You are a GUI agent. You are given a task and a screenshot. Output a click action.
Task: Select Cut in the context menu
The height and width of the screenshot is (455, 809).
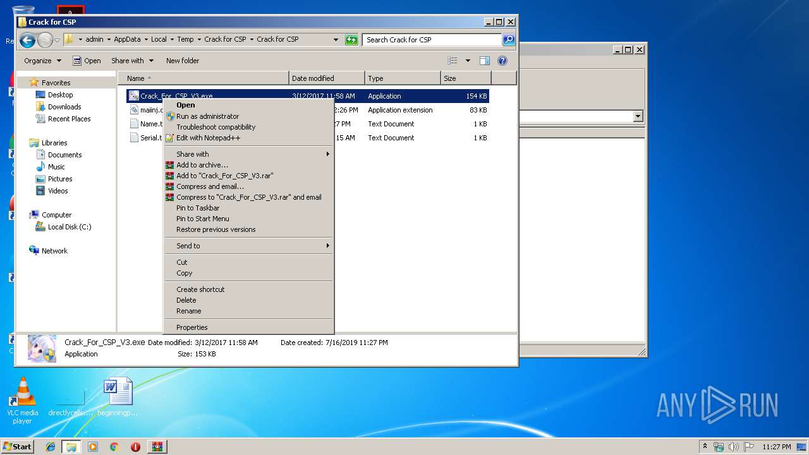coord(248,262)
